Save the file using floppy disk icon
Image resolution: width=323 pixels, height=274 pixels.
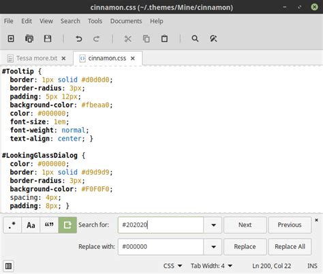(x=48, y=39)
